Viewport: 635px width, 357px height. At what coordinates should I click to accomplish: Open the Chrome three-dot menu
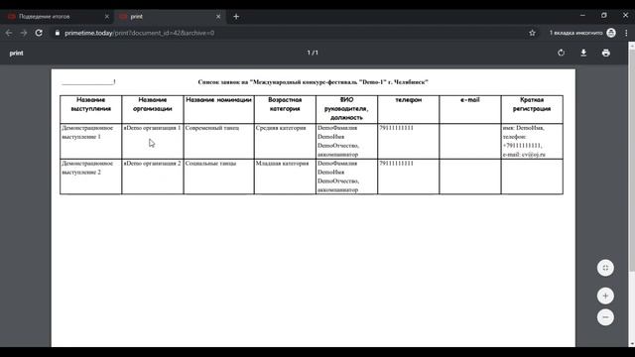tap(626, 33)
